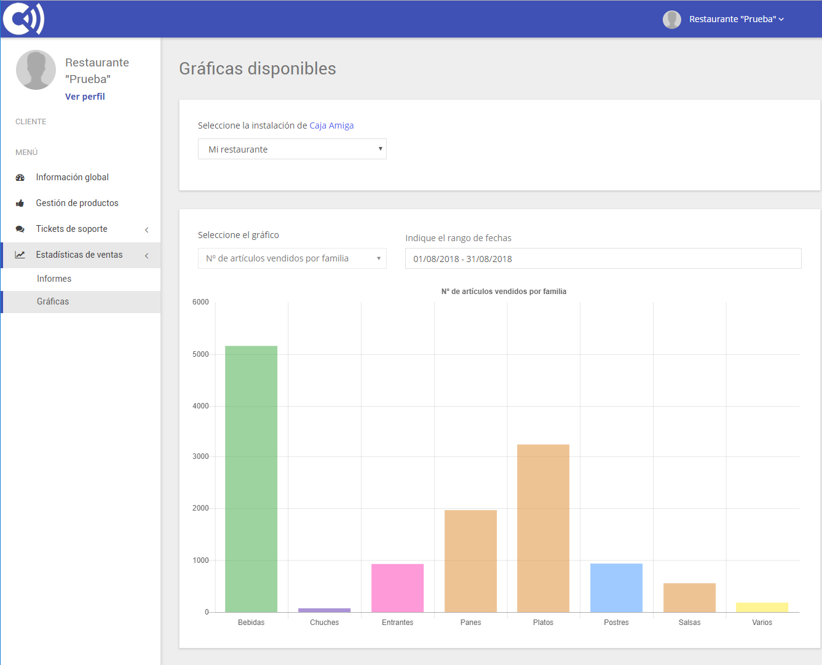Screen dimensions: 822x665
Task: Open the chart type selection dropdown
Action: pyautogui.click(x=292, y=259)
